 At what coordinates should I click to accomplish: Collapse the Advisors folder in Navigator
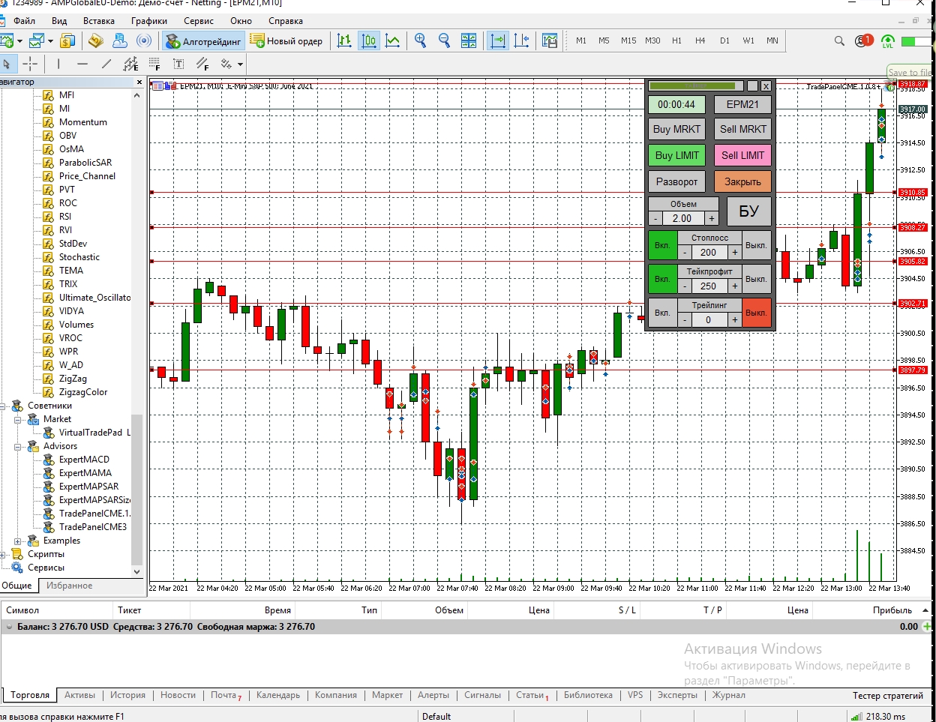coord(18,446)
